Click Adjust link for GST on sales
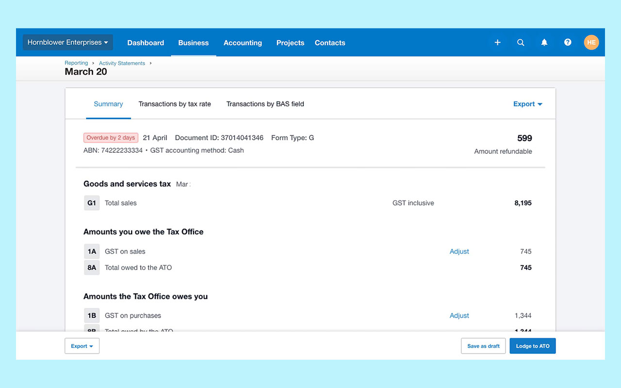Viewport: 621px width, 388px height. 459,252
